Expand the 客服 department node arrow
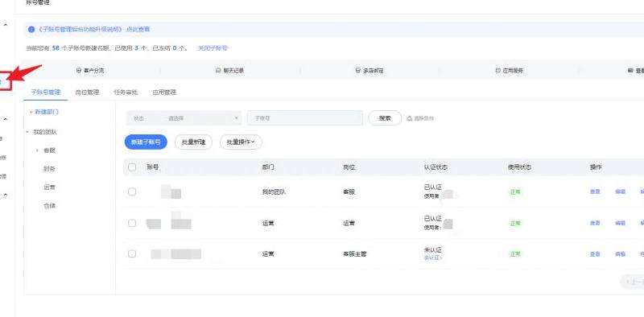 37,150
